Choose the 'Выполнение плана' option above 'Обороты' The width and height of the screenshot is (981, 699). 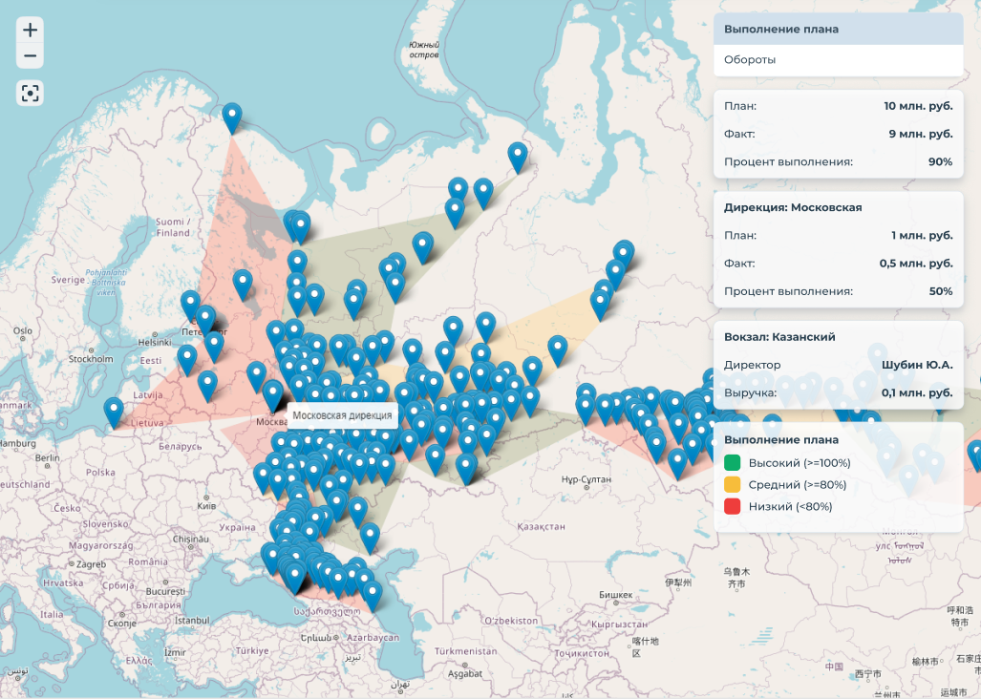(x=839, y=29)
